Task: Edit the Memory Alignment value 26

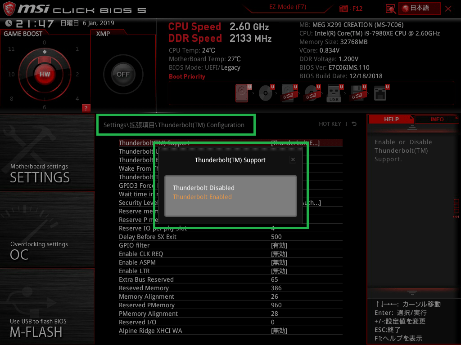Action: coord(275,296)
